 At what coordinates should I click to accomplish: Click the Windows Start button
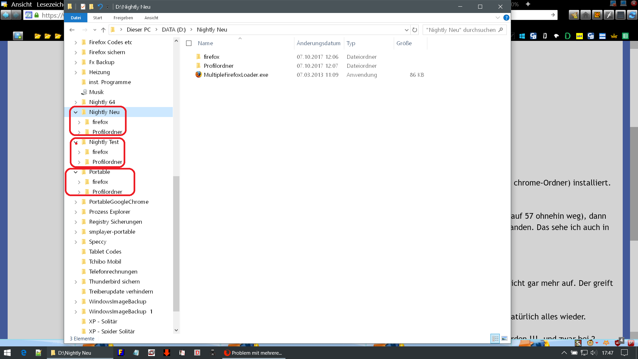coord(7,353)
